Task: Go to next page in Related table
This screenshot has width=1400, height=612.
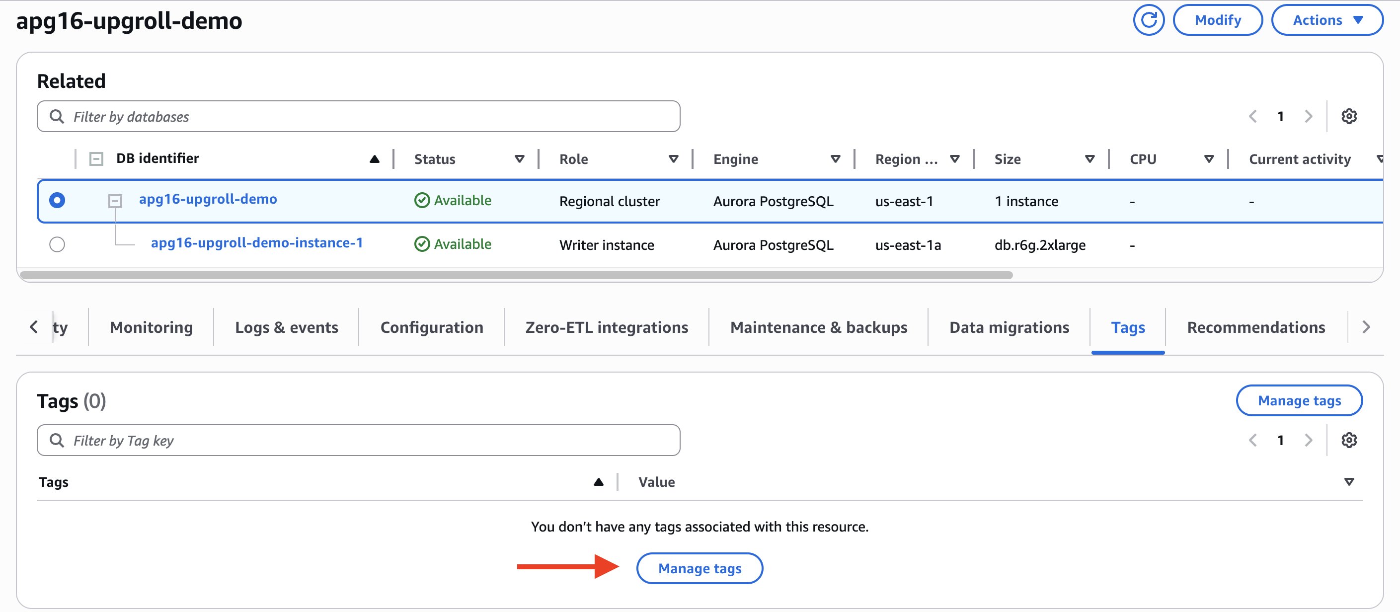Action: (1308, 116)
